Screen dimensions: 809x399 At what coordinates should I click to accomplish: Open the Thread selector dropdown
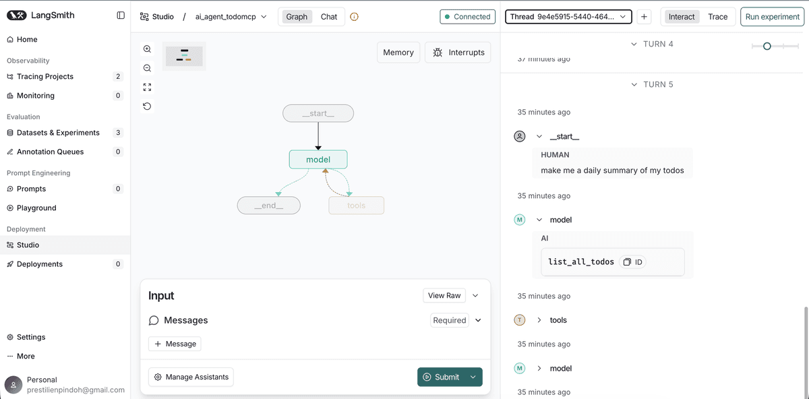(568, 17)
